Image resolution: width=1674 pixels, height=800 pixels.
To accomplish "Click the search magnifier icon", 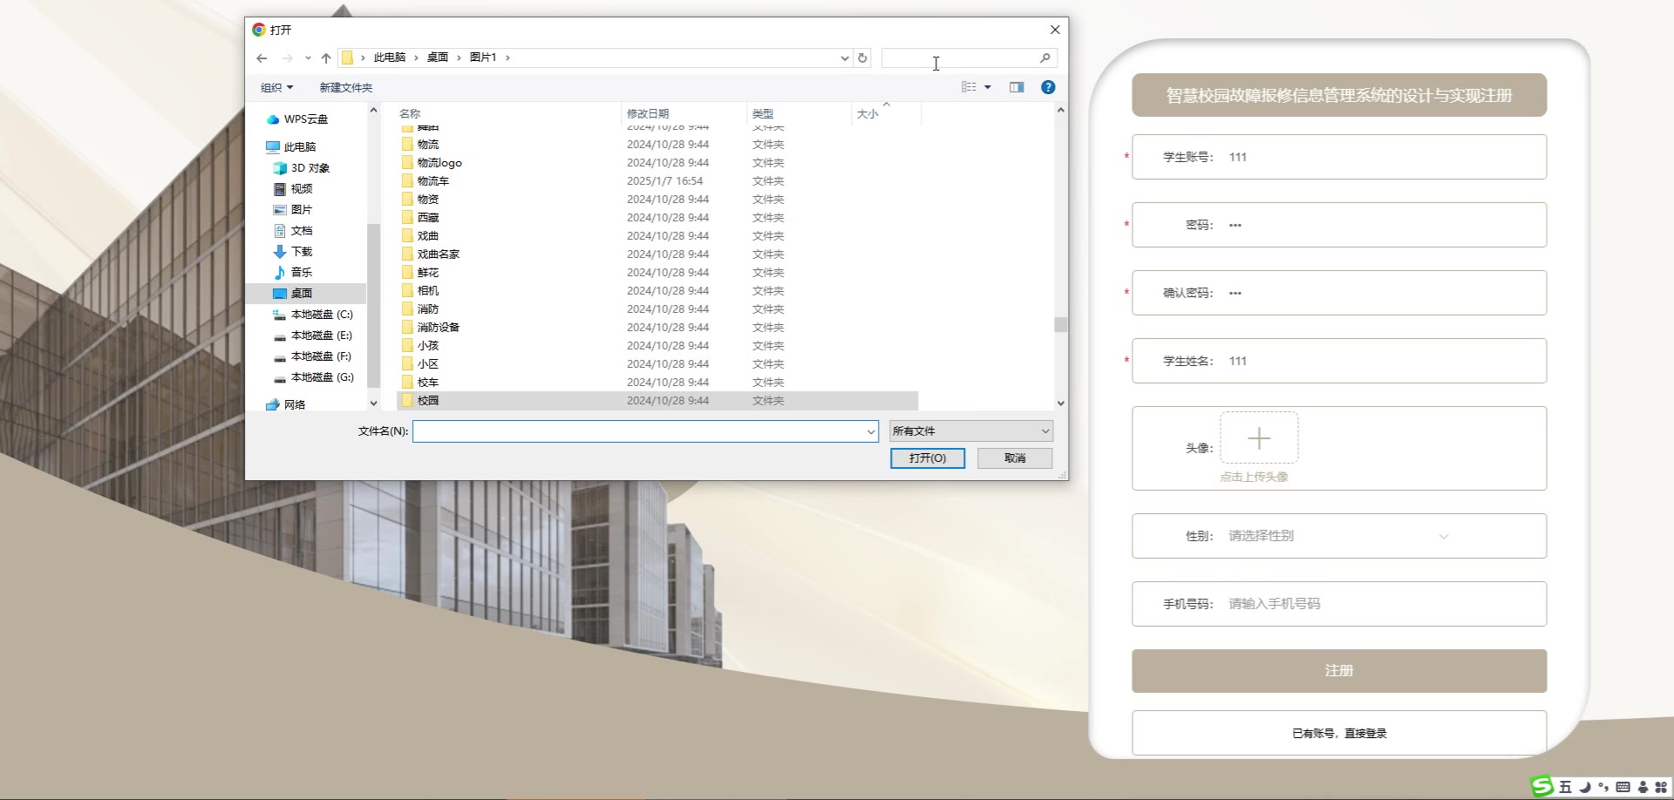I will point(1045,58).
